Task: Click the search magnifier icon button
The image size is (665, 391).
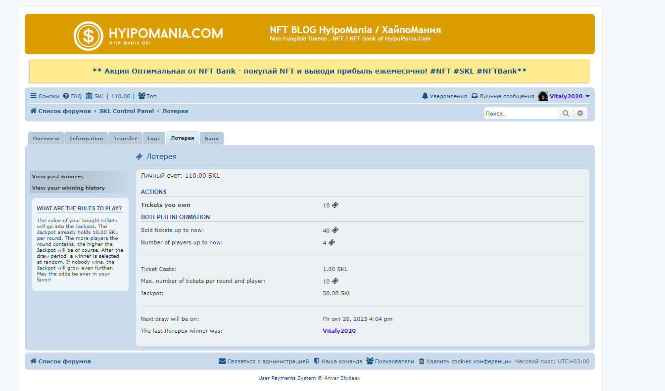Action: pos(566,114)
